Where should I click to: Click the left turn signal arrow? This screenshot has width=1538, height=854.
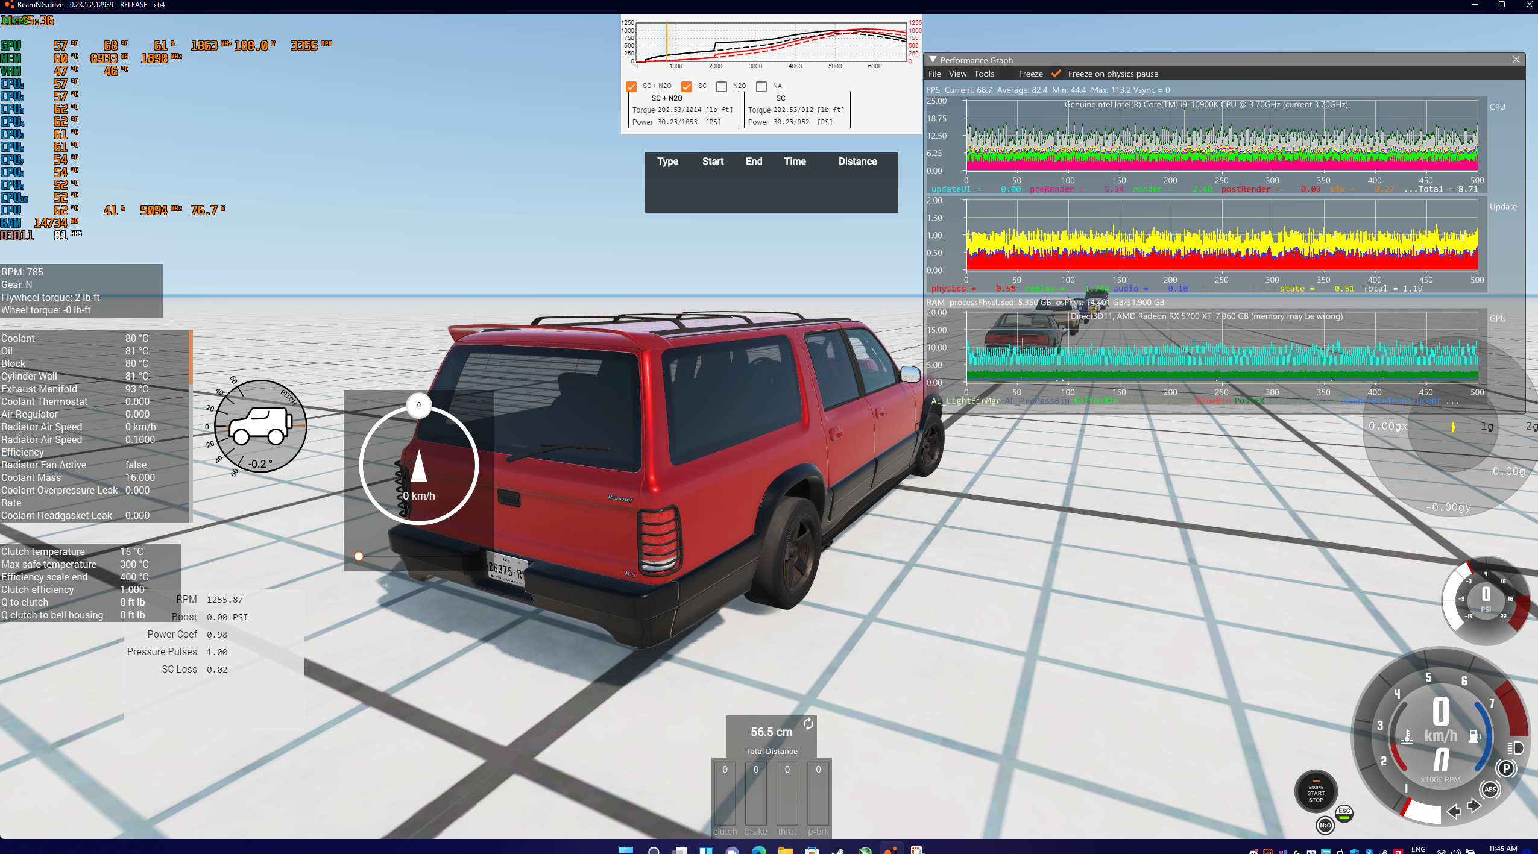point(1454,811)
